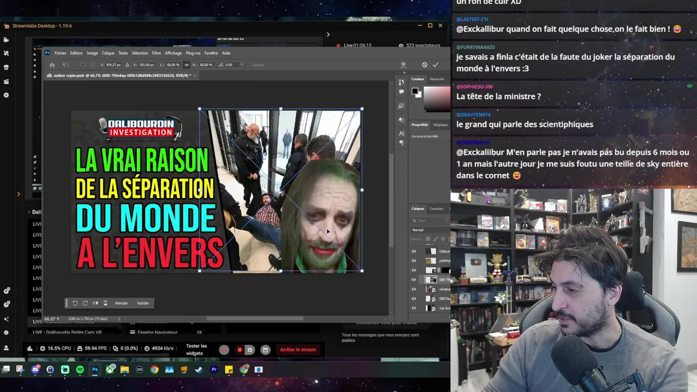Select the '000-79' layer thumbnail
Screen dimensions: 697x392
(x=431, y=279)
